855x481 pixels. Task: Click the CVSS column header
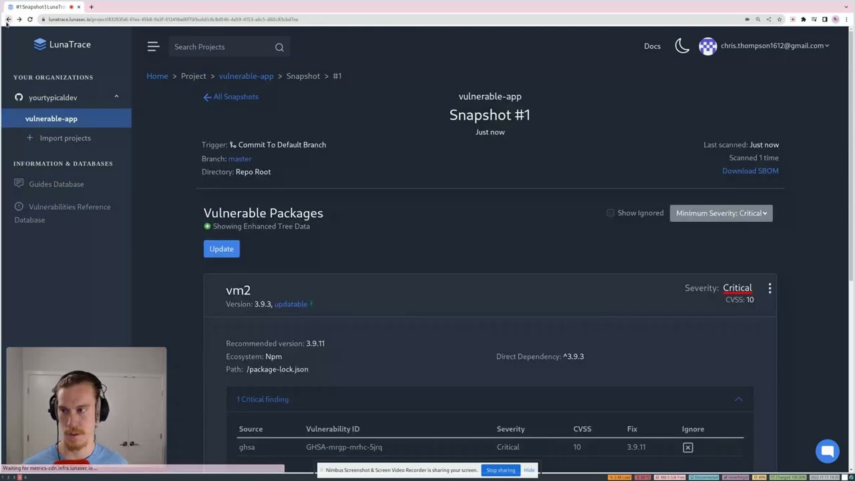(582, 429)
